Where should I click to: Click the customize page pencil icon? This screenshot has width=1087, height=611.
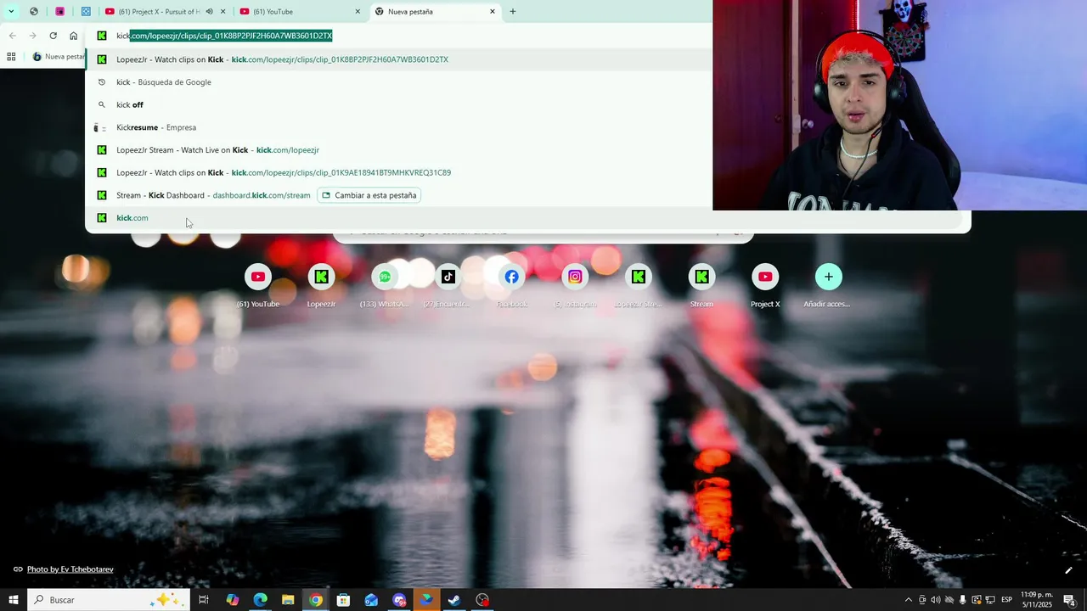(1068, 570)
